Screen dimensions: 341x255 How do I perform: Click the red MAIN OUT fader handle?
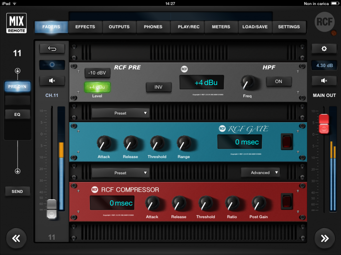point(324,124)
